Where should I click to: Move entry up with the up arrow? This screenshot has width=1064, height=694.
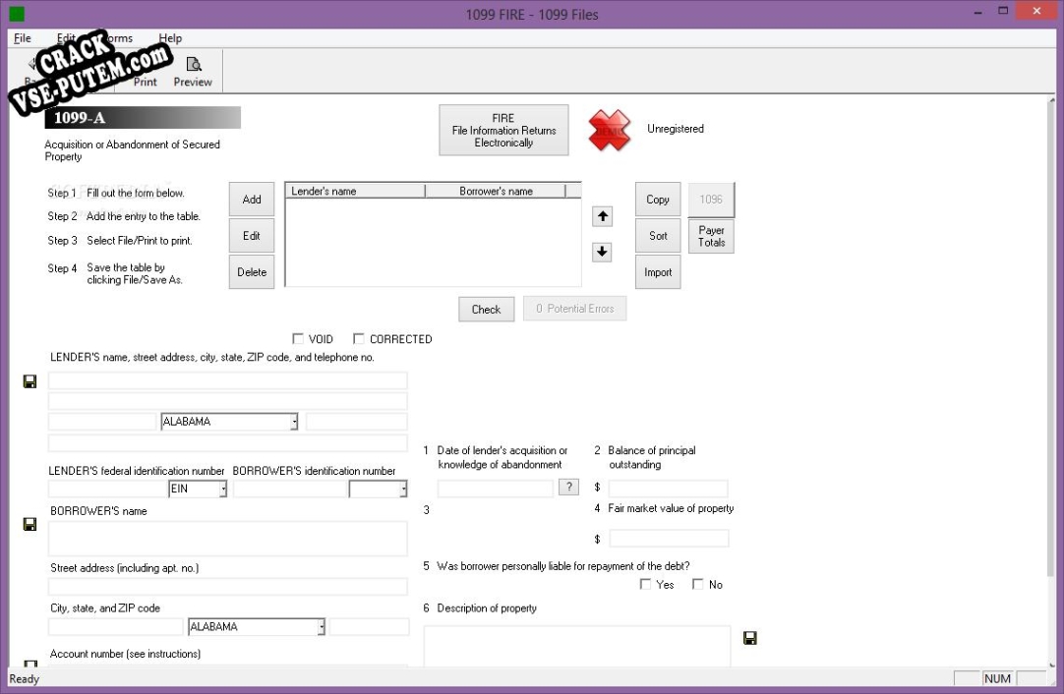[x=602, y=216]
